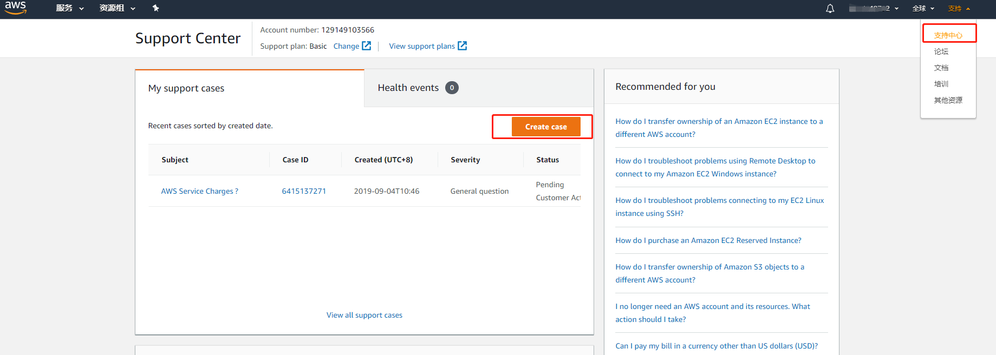
Task: Click the Severity column header
Action: [x=465, y=160]
